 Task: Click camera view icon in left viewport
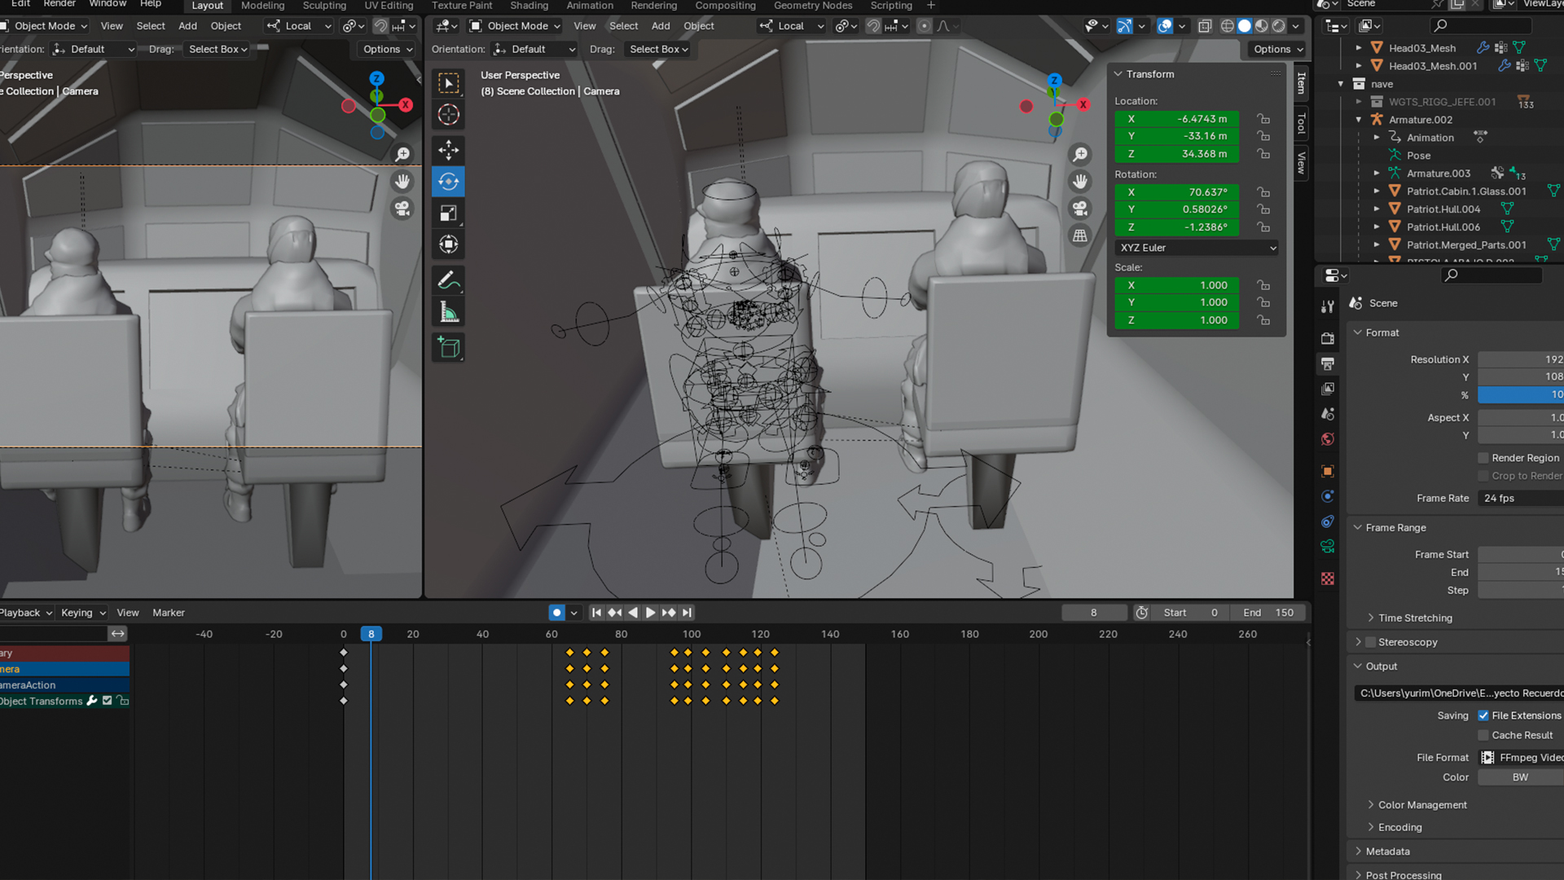pyautogui.click(x=402, y=209)
